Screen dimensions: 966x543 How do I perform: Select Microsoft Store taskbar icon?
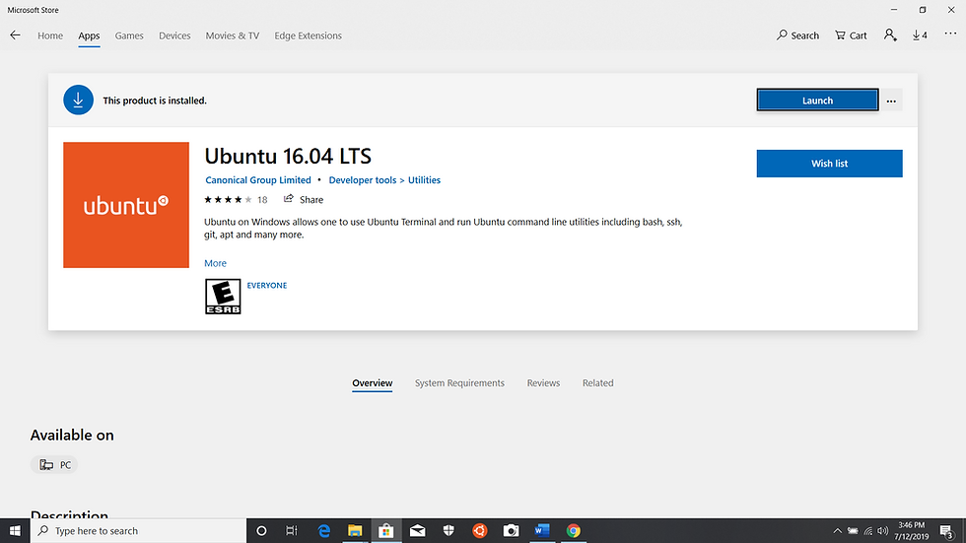pos(386,531)
